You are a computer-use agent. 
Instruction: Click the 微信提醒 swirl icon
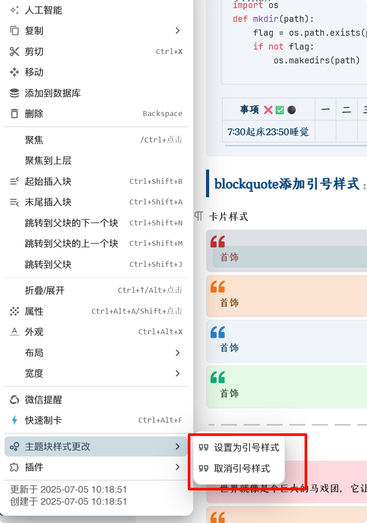pos(14,400)
